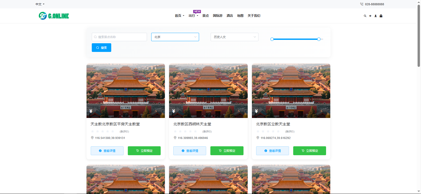This screenshot has height=194, width=421.
Task: Open the 中文 language dropdown
Action: 40,4
